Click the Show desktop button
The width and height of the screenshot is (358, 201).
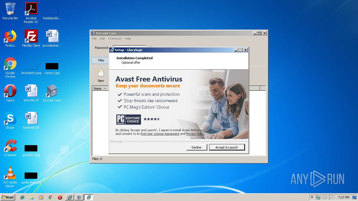[355, 197]
